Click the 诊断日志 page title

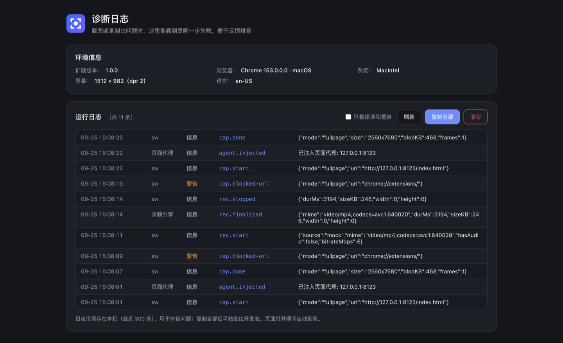[x=110, y=19]
